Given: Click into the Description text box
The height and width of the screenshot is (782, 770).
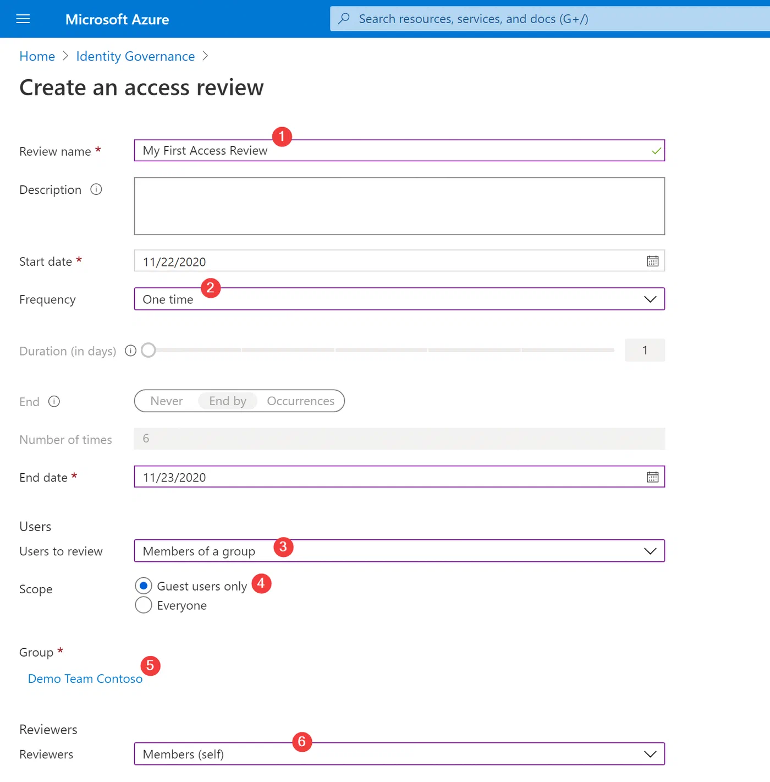Looking at the screenshot, I should point(399,206).
